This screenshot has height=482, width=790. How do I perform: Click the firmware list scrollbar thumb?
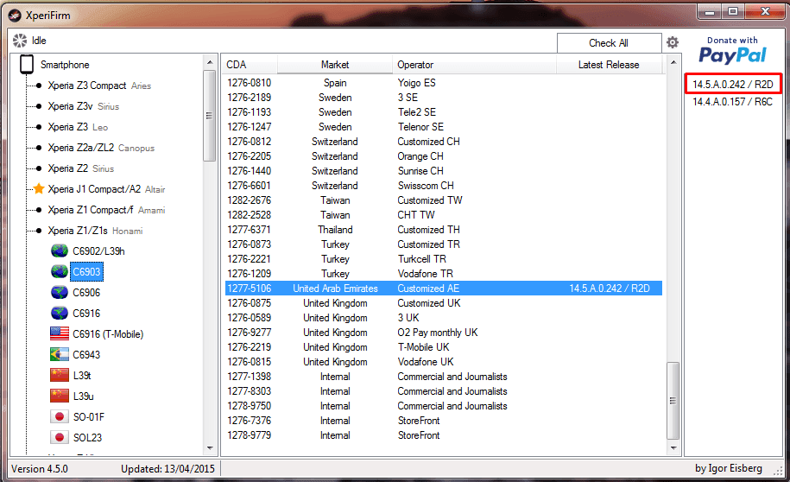pos(673,400)
